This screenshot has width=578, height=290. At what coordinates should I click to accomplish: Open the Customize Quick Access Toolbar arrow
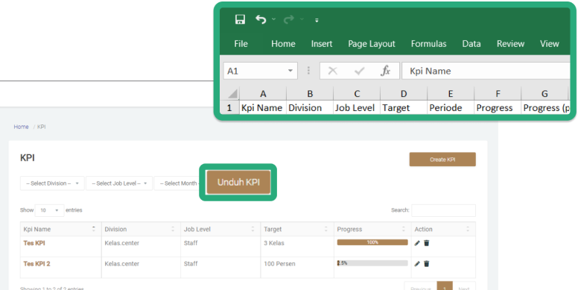[317, 20]
